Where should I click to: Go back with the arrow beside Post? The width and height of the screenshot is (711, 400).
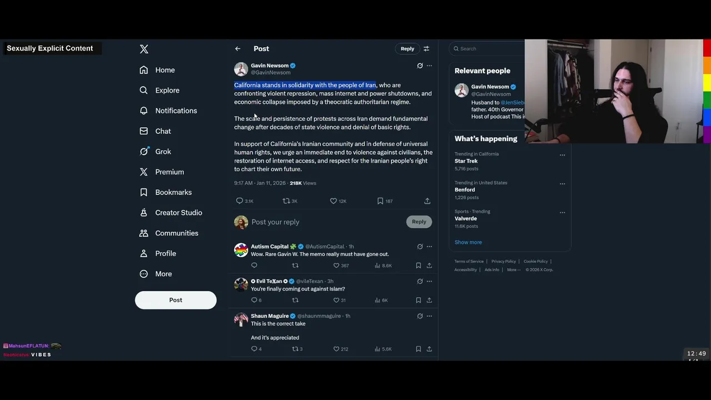[x=238, y=49]
